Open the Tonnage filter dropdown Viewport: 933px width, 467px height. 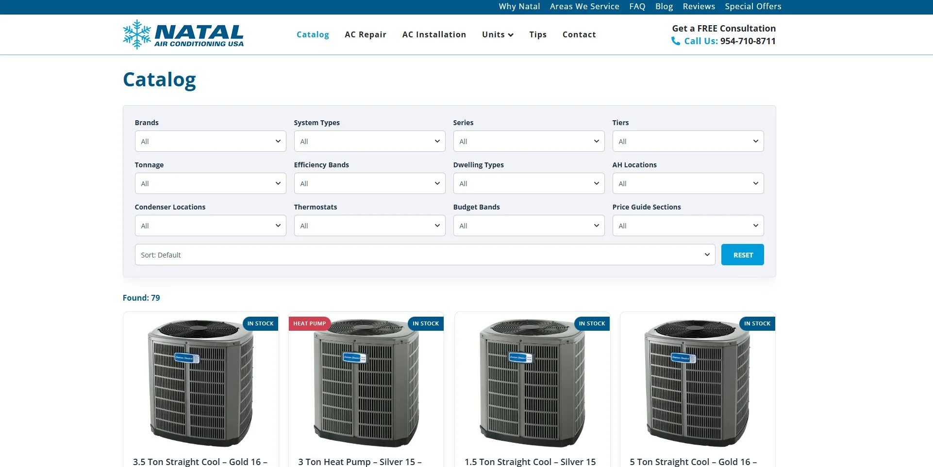click(x=210, y=183)
